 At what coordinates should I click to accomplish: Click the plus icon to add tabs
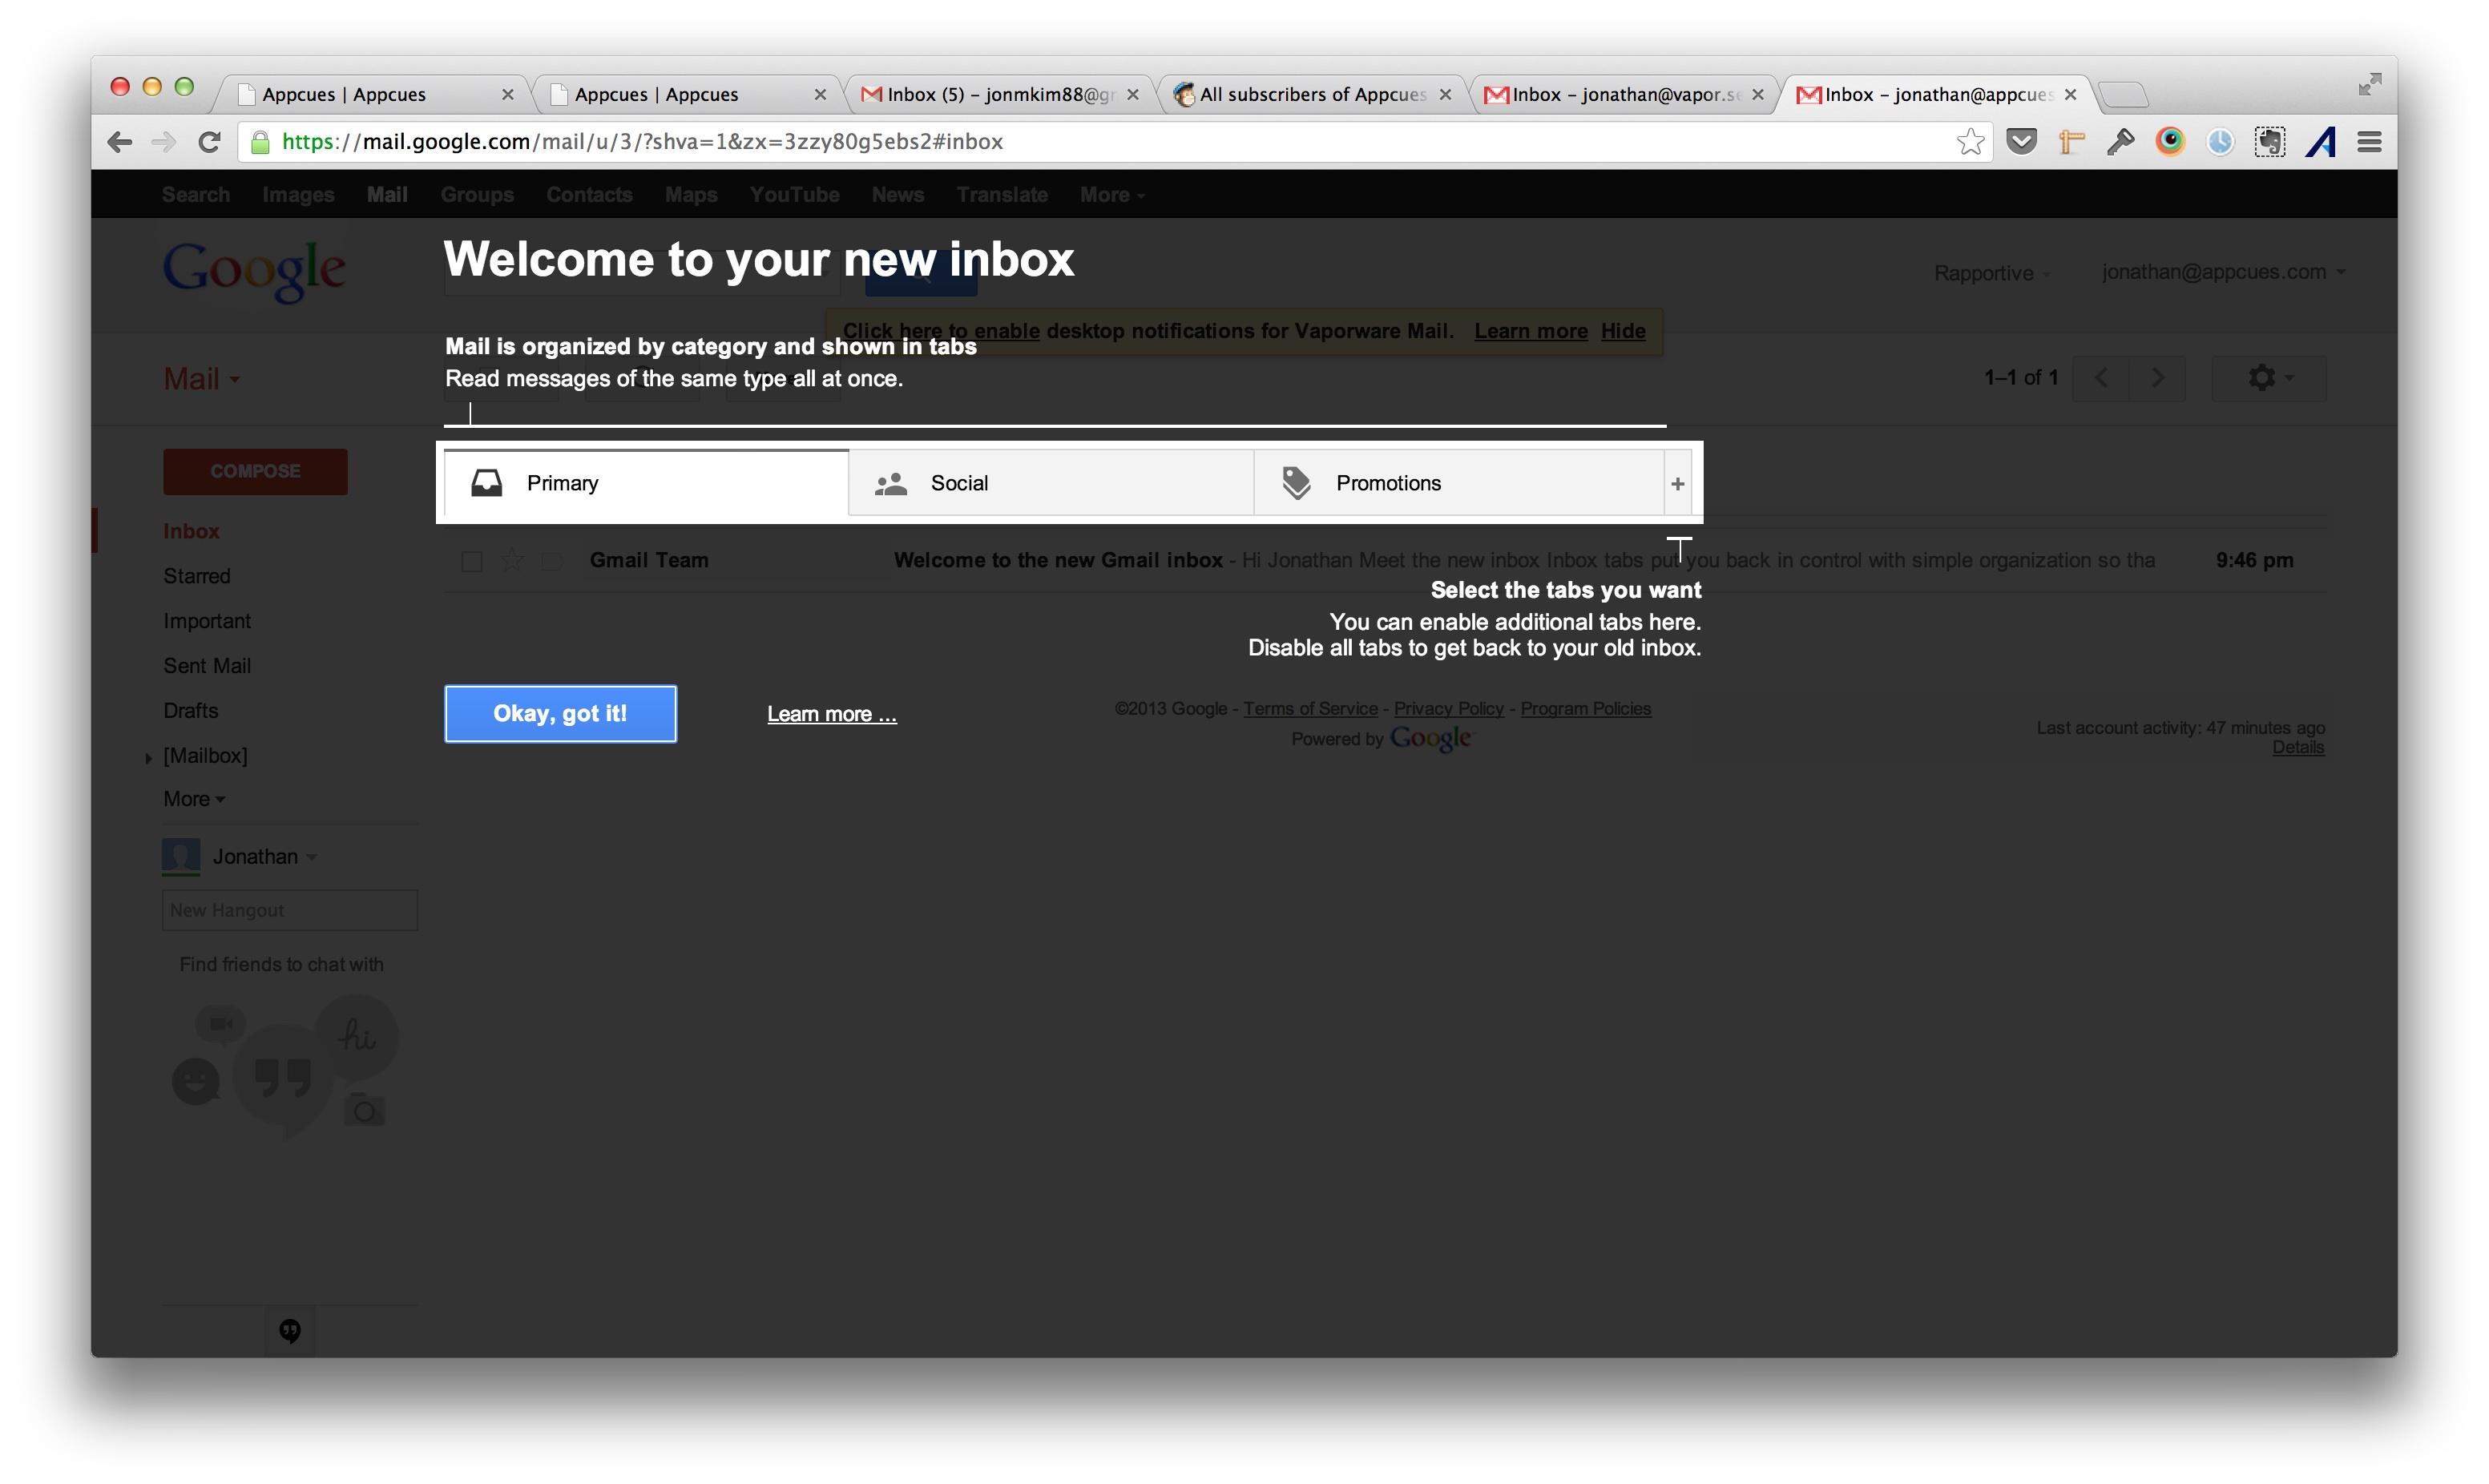(1677, 483)
